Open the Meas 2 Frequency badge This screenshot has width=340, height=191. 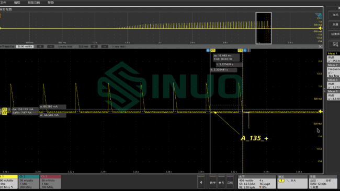(x=333, y=70)
